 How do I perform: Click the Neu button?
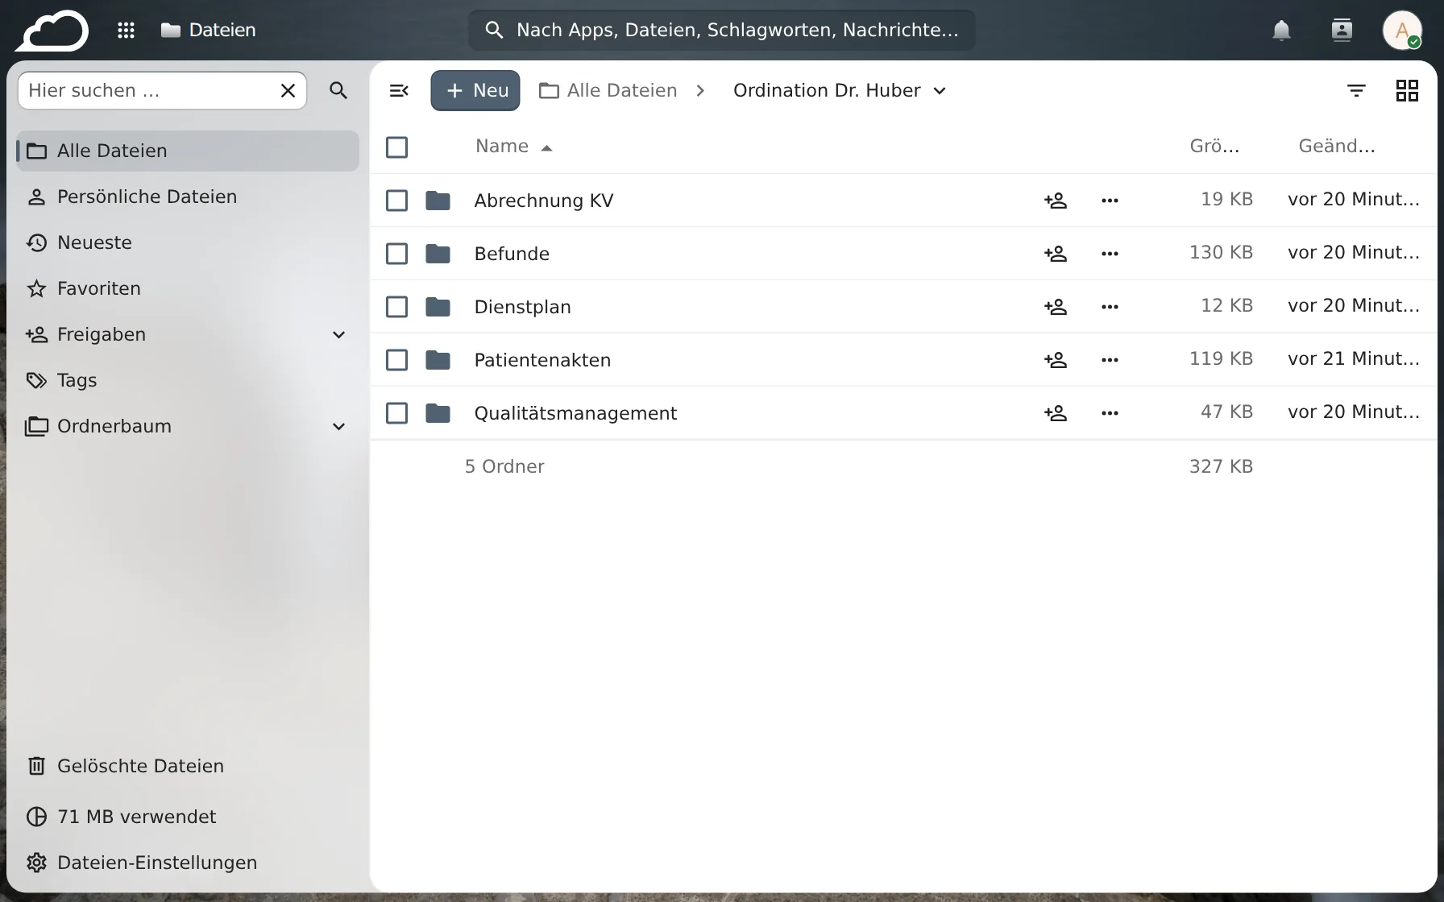(x=475, y=90)
